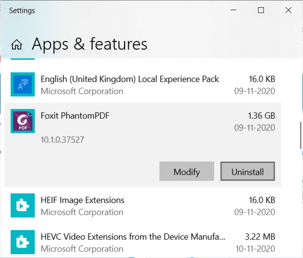Click the HEIF Image Extensions icon
Screen dimensions: 303x258
click(x=23, y=205)
